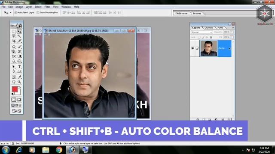Toggle Lock position option
This screenshot has width=275, height=154.
(207, 37)
